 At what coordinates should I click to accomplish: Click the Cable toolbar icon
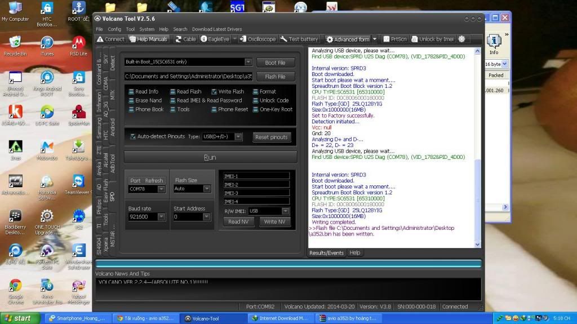(x=179, y=39)
